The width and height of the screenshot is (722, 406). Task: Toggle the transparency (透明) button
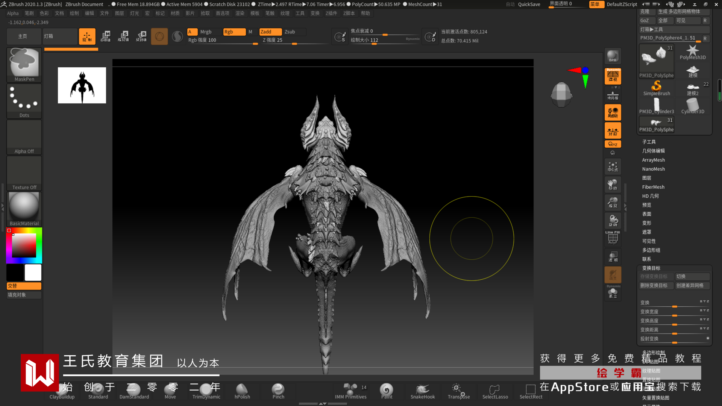pos(613,257)
